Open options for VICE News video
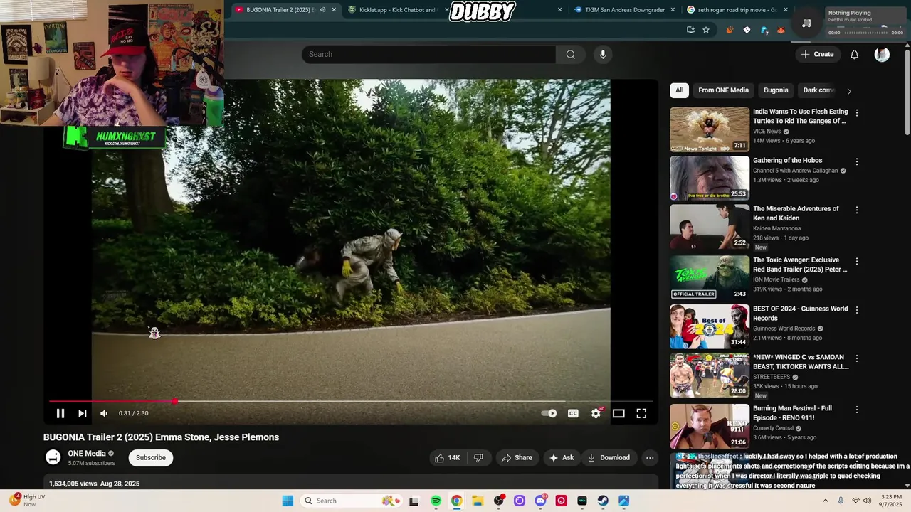 (857, 113)
